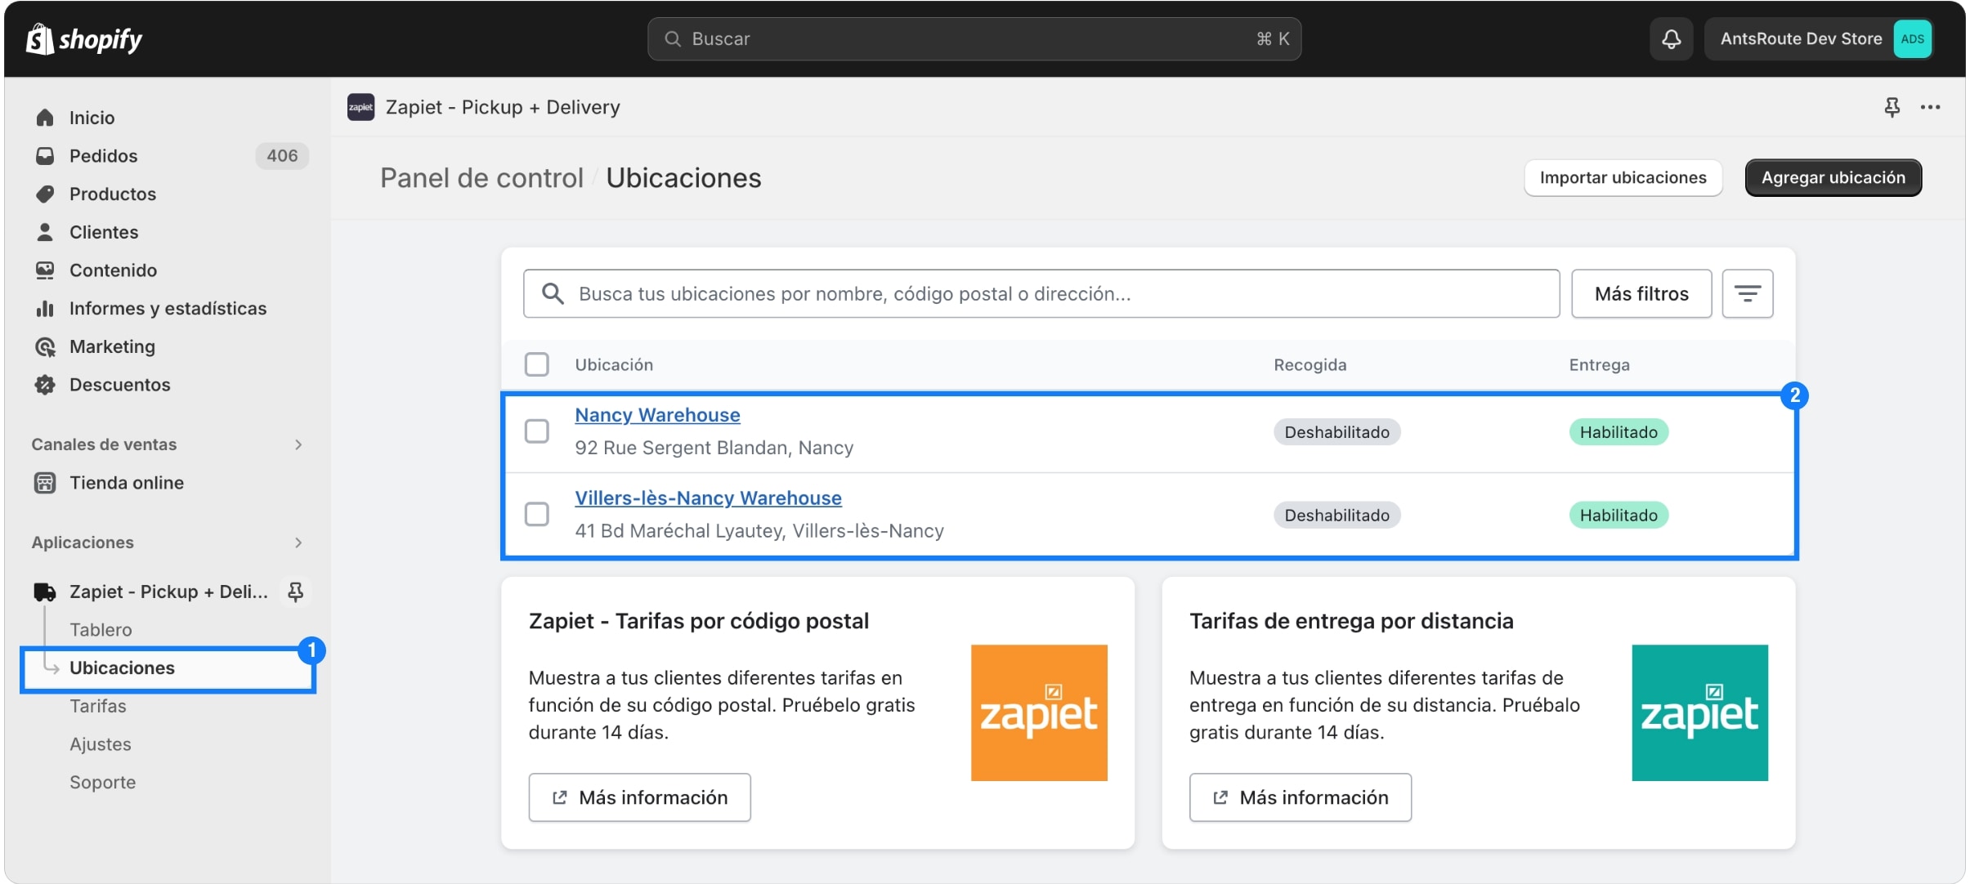Click Más información for distance rates
The height and width of the screenshot is (884, 1970).
click(1300, 797)
